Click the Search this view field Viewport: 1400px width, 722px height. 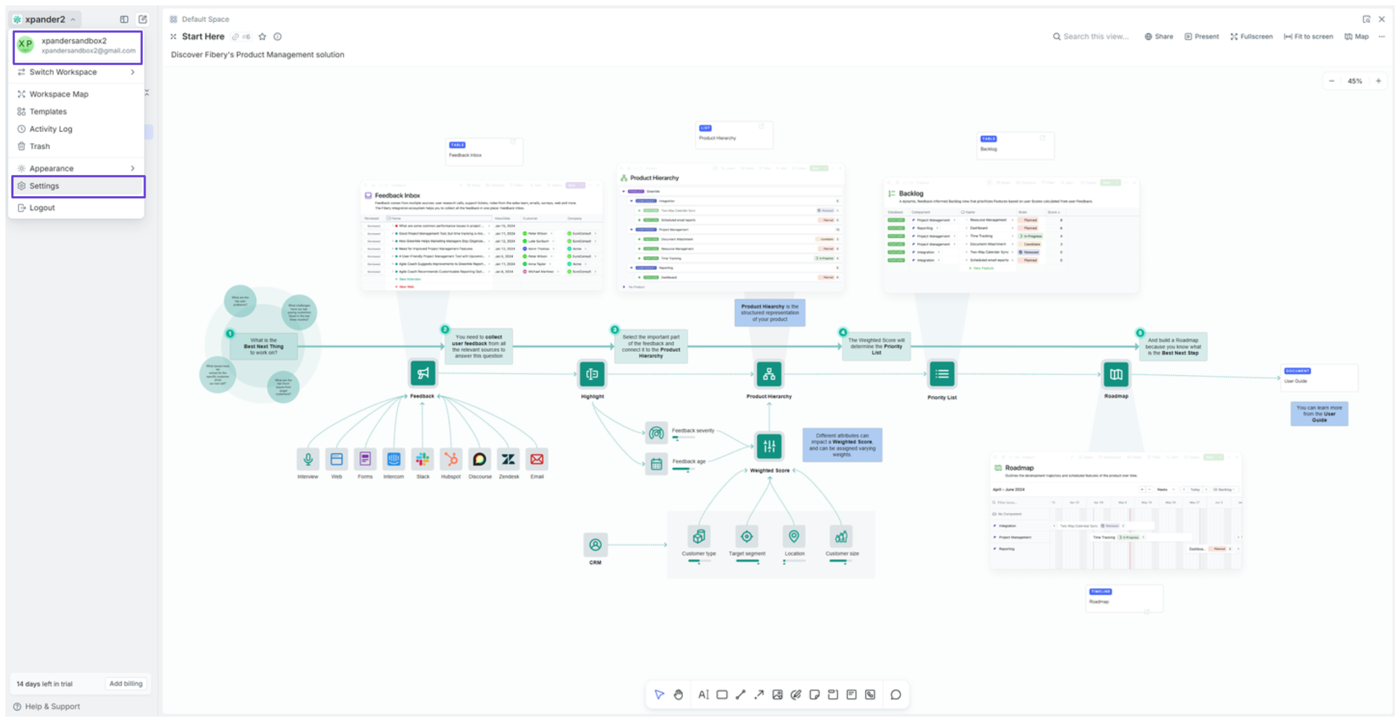point(1095,37)
